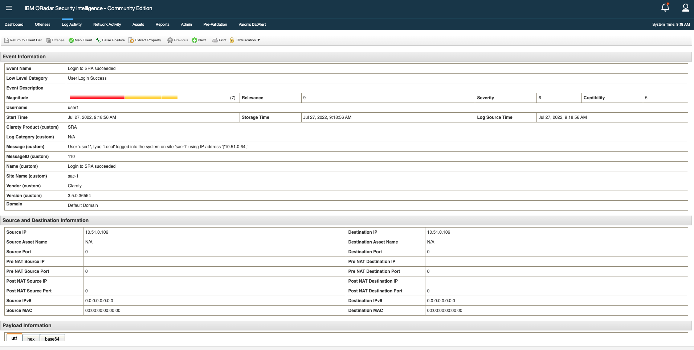Click Version value '3.5.0.36554'
Image resolution: width=694 pixels, height=350 pixels.
(79, 196)
